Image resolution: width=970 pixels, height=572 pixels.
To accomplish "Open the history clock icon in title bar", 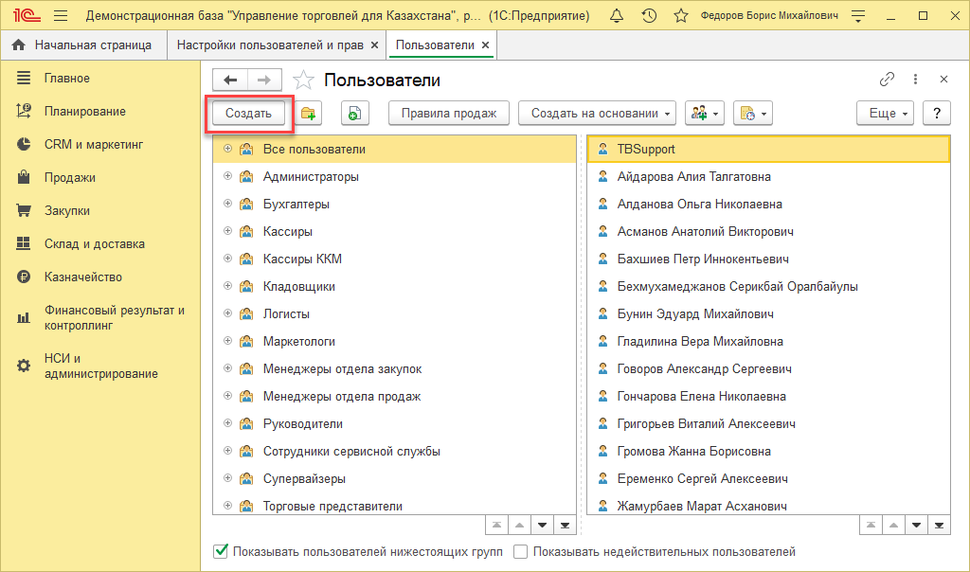I will [649, 16].
